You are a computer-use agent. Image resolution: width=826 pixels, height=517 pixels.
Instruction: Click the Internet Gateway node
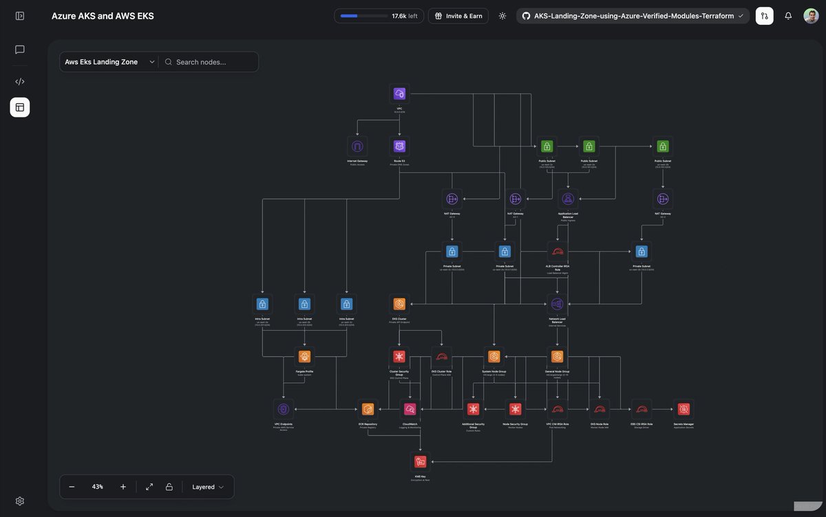(x=357, y=146)
